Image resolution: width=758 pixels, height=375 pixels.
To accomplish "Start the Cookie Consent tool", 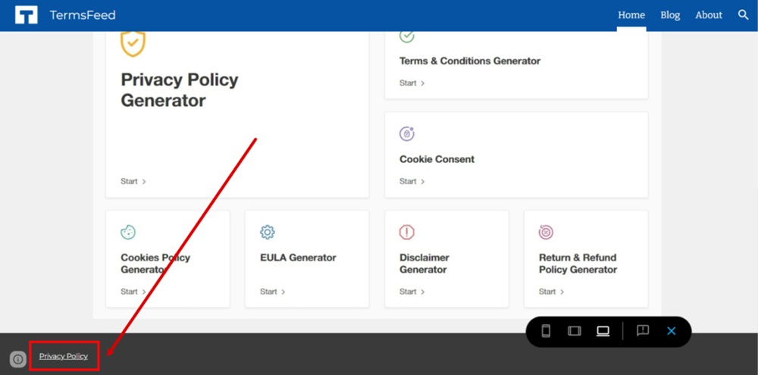I will pyautogui.click(x=412, y=181).
